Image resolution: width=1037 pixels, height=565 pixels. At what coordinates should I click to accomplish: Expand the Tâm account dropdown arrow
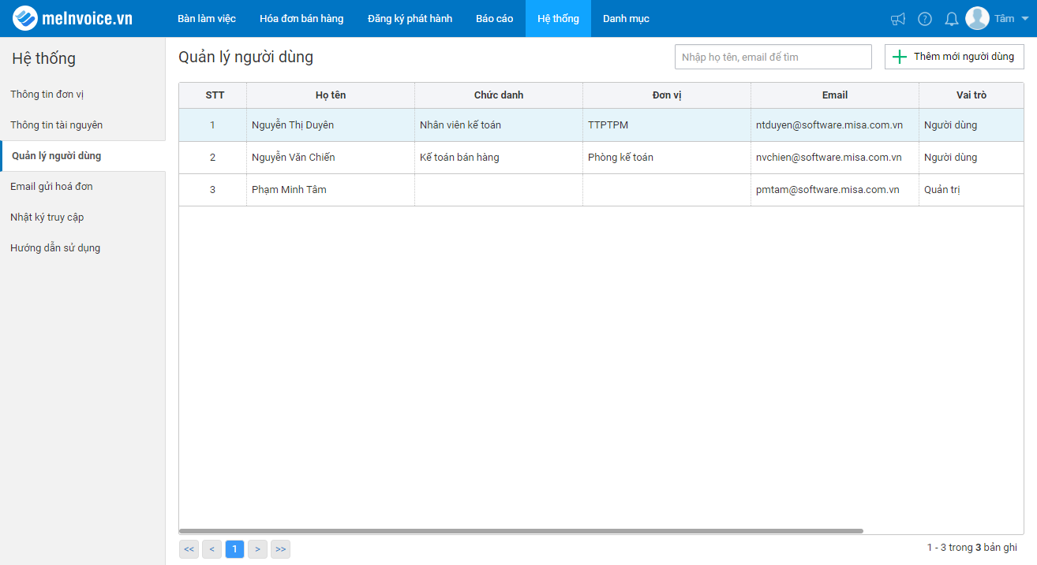click(1025, 19)
